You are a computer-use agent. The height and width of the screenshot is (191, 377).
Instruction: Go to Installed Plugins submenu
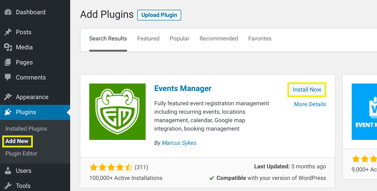coord(26,129)
